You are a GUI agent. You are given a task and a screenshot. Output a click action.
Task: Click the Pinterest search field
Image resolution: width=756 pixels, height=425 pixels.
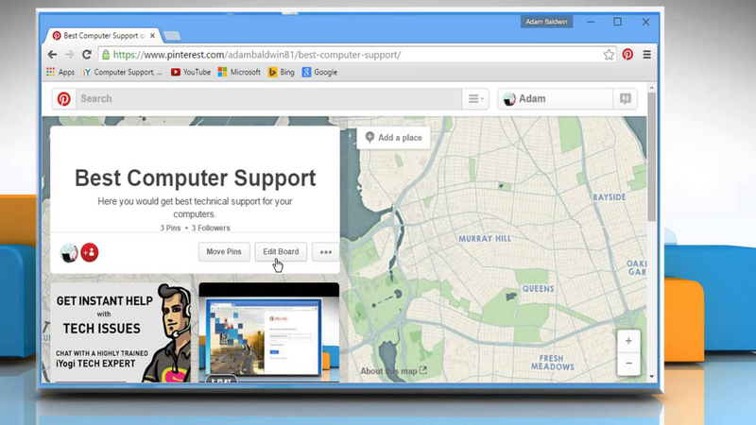tap(265, 99)
